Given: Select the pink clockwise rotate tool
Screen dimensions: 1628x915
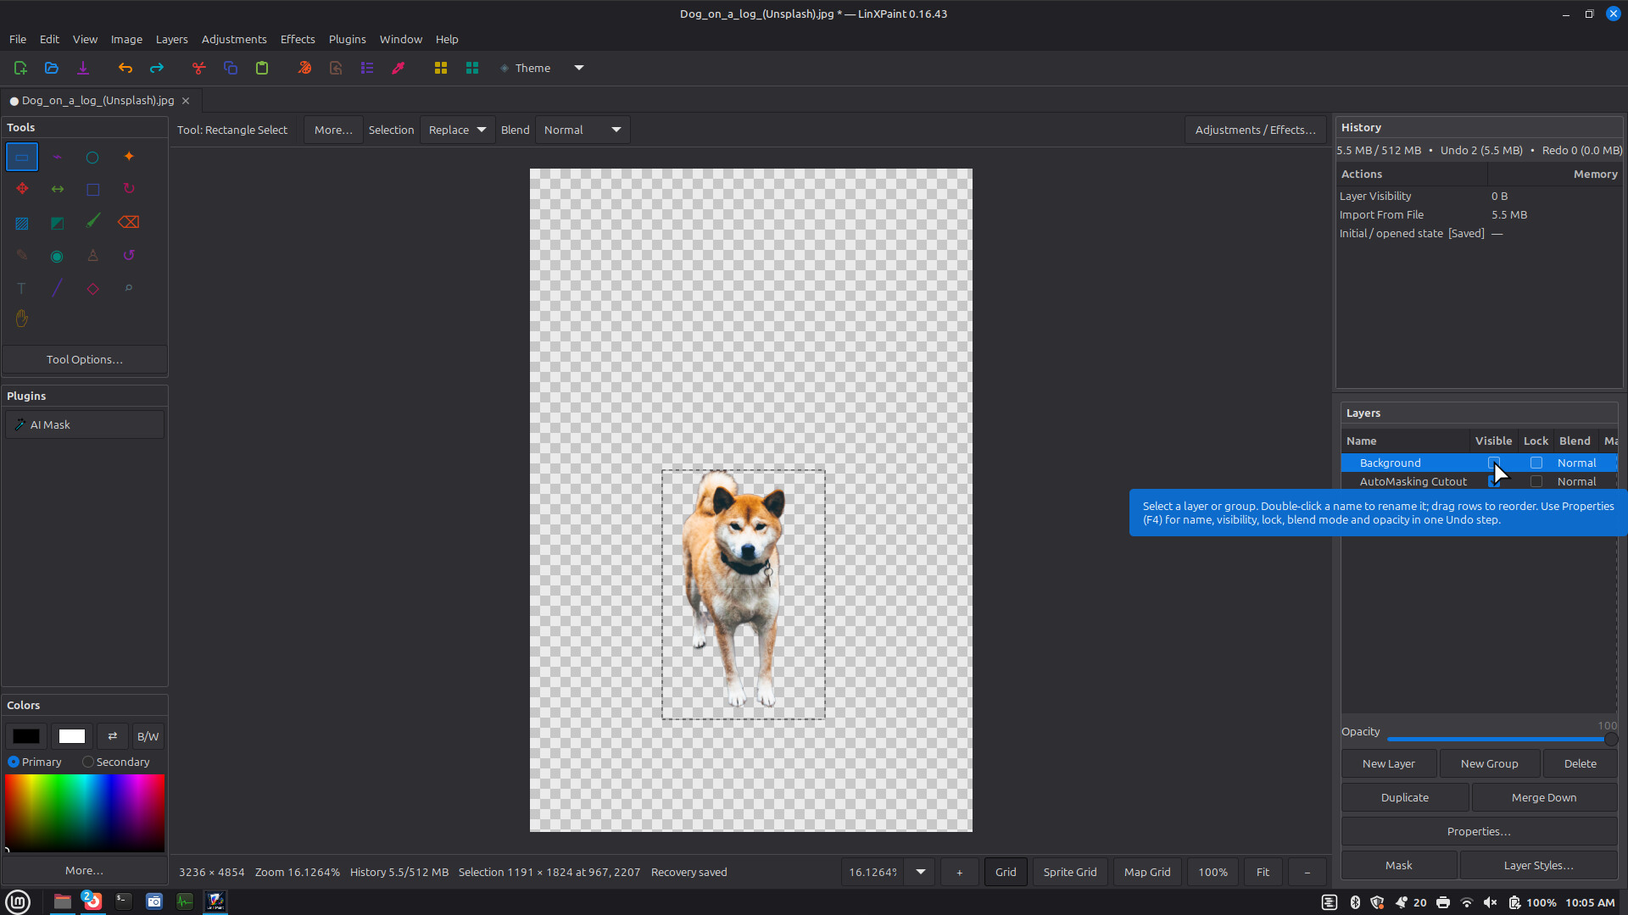Looking at the screenshot, I should pyautogui.click(x=129, y=189).
